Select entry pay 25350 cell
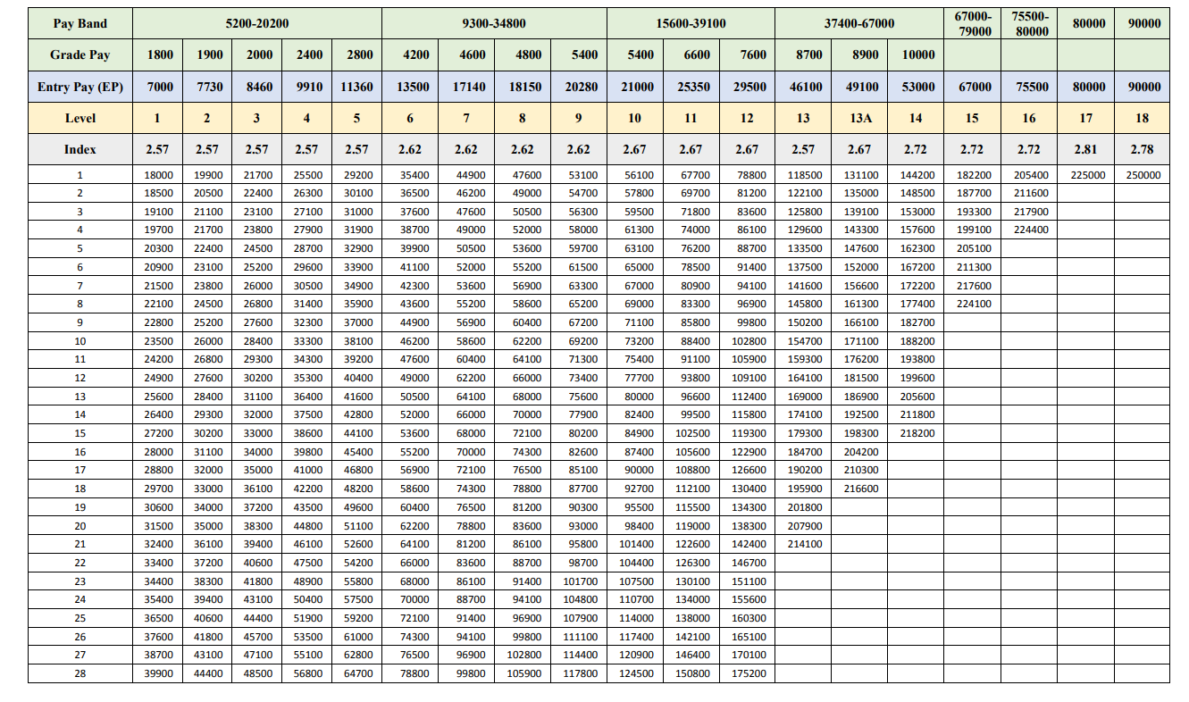This screenshot has width=1189, height=702. [693, 87]
